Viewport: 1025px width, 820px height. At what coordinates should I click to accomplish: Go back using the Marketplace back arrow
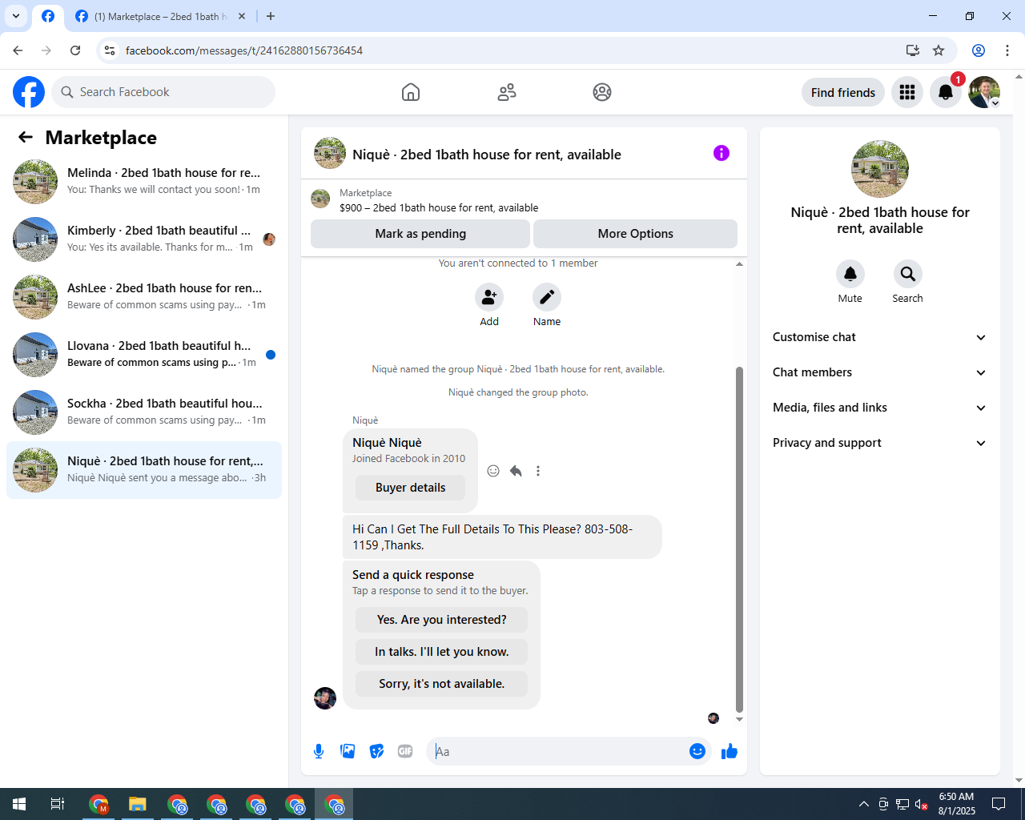[26, 137]
